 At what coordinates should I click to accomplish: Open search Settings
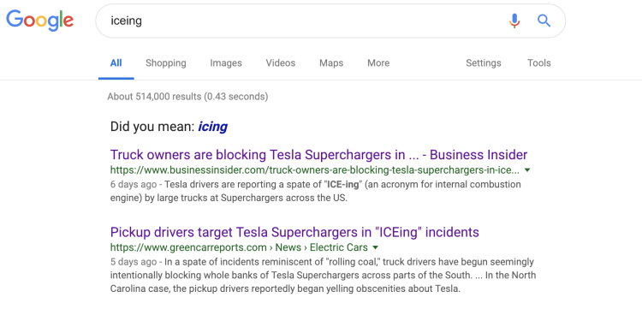(484, 63)
